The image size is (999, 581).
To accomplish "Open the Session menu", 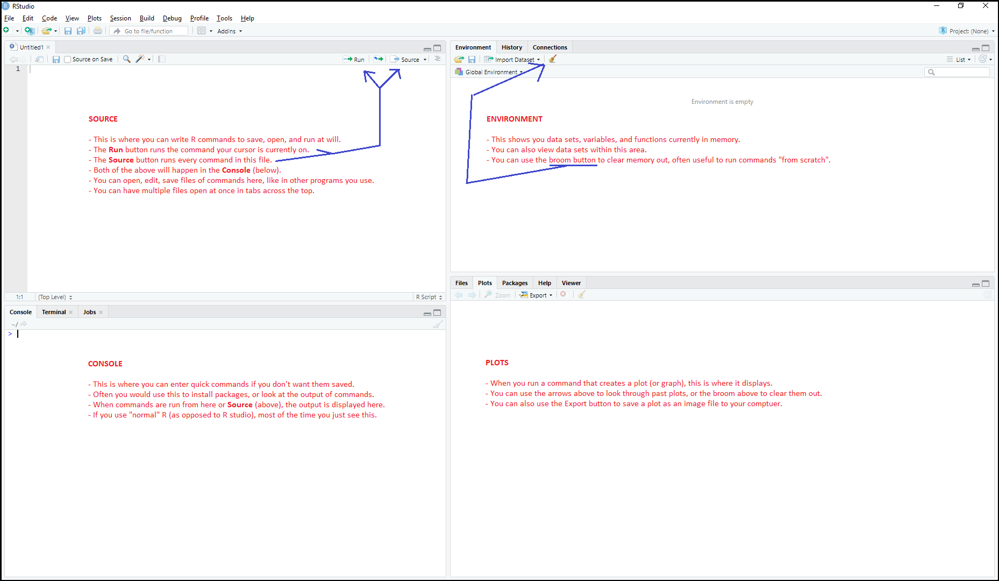I will (x=120, y=18).
